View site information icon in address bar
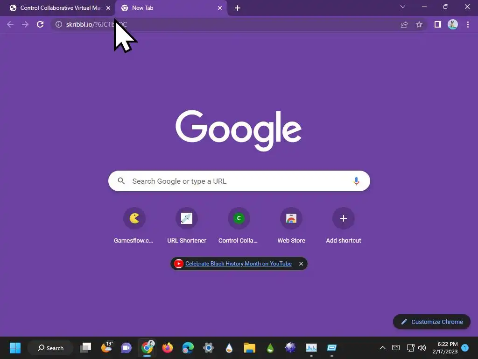478x359 pixels. tap(59, 24)
